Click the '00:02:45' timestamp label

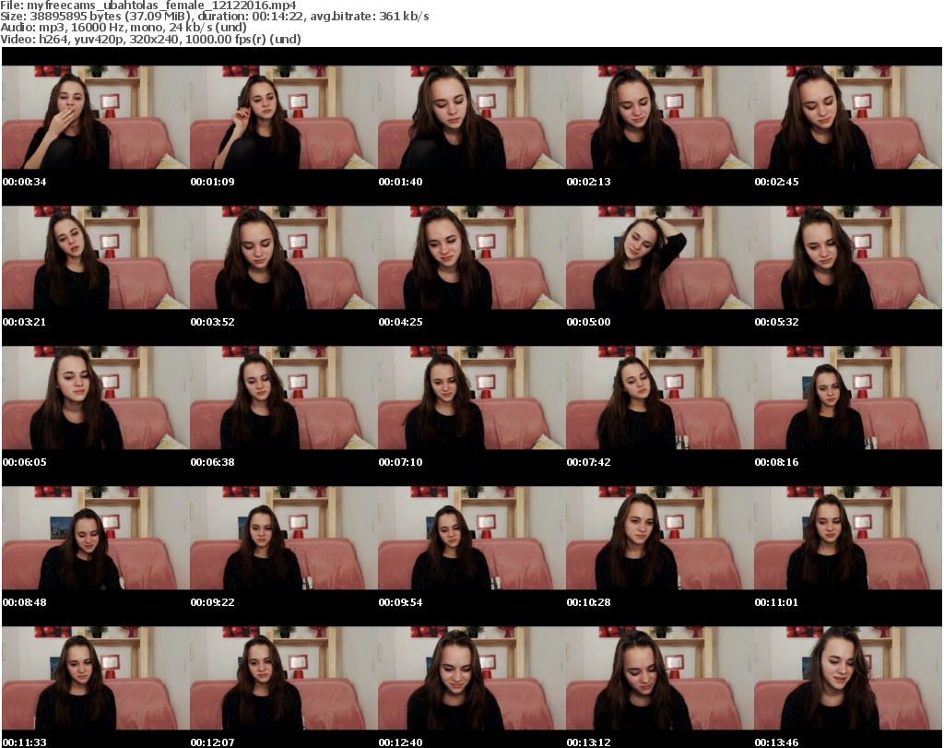coord(776,182)
